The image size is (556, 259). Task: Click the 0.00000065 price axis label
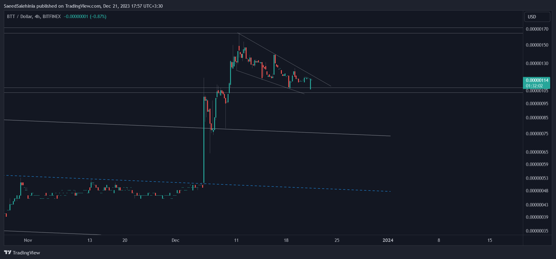pyautogui.click(x=537, y=152)
